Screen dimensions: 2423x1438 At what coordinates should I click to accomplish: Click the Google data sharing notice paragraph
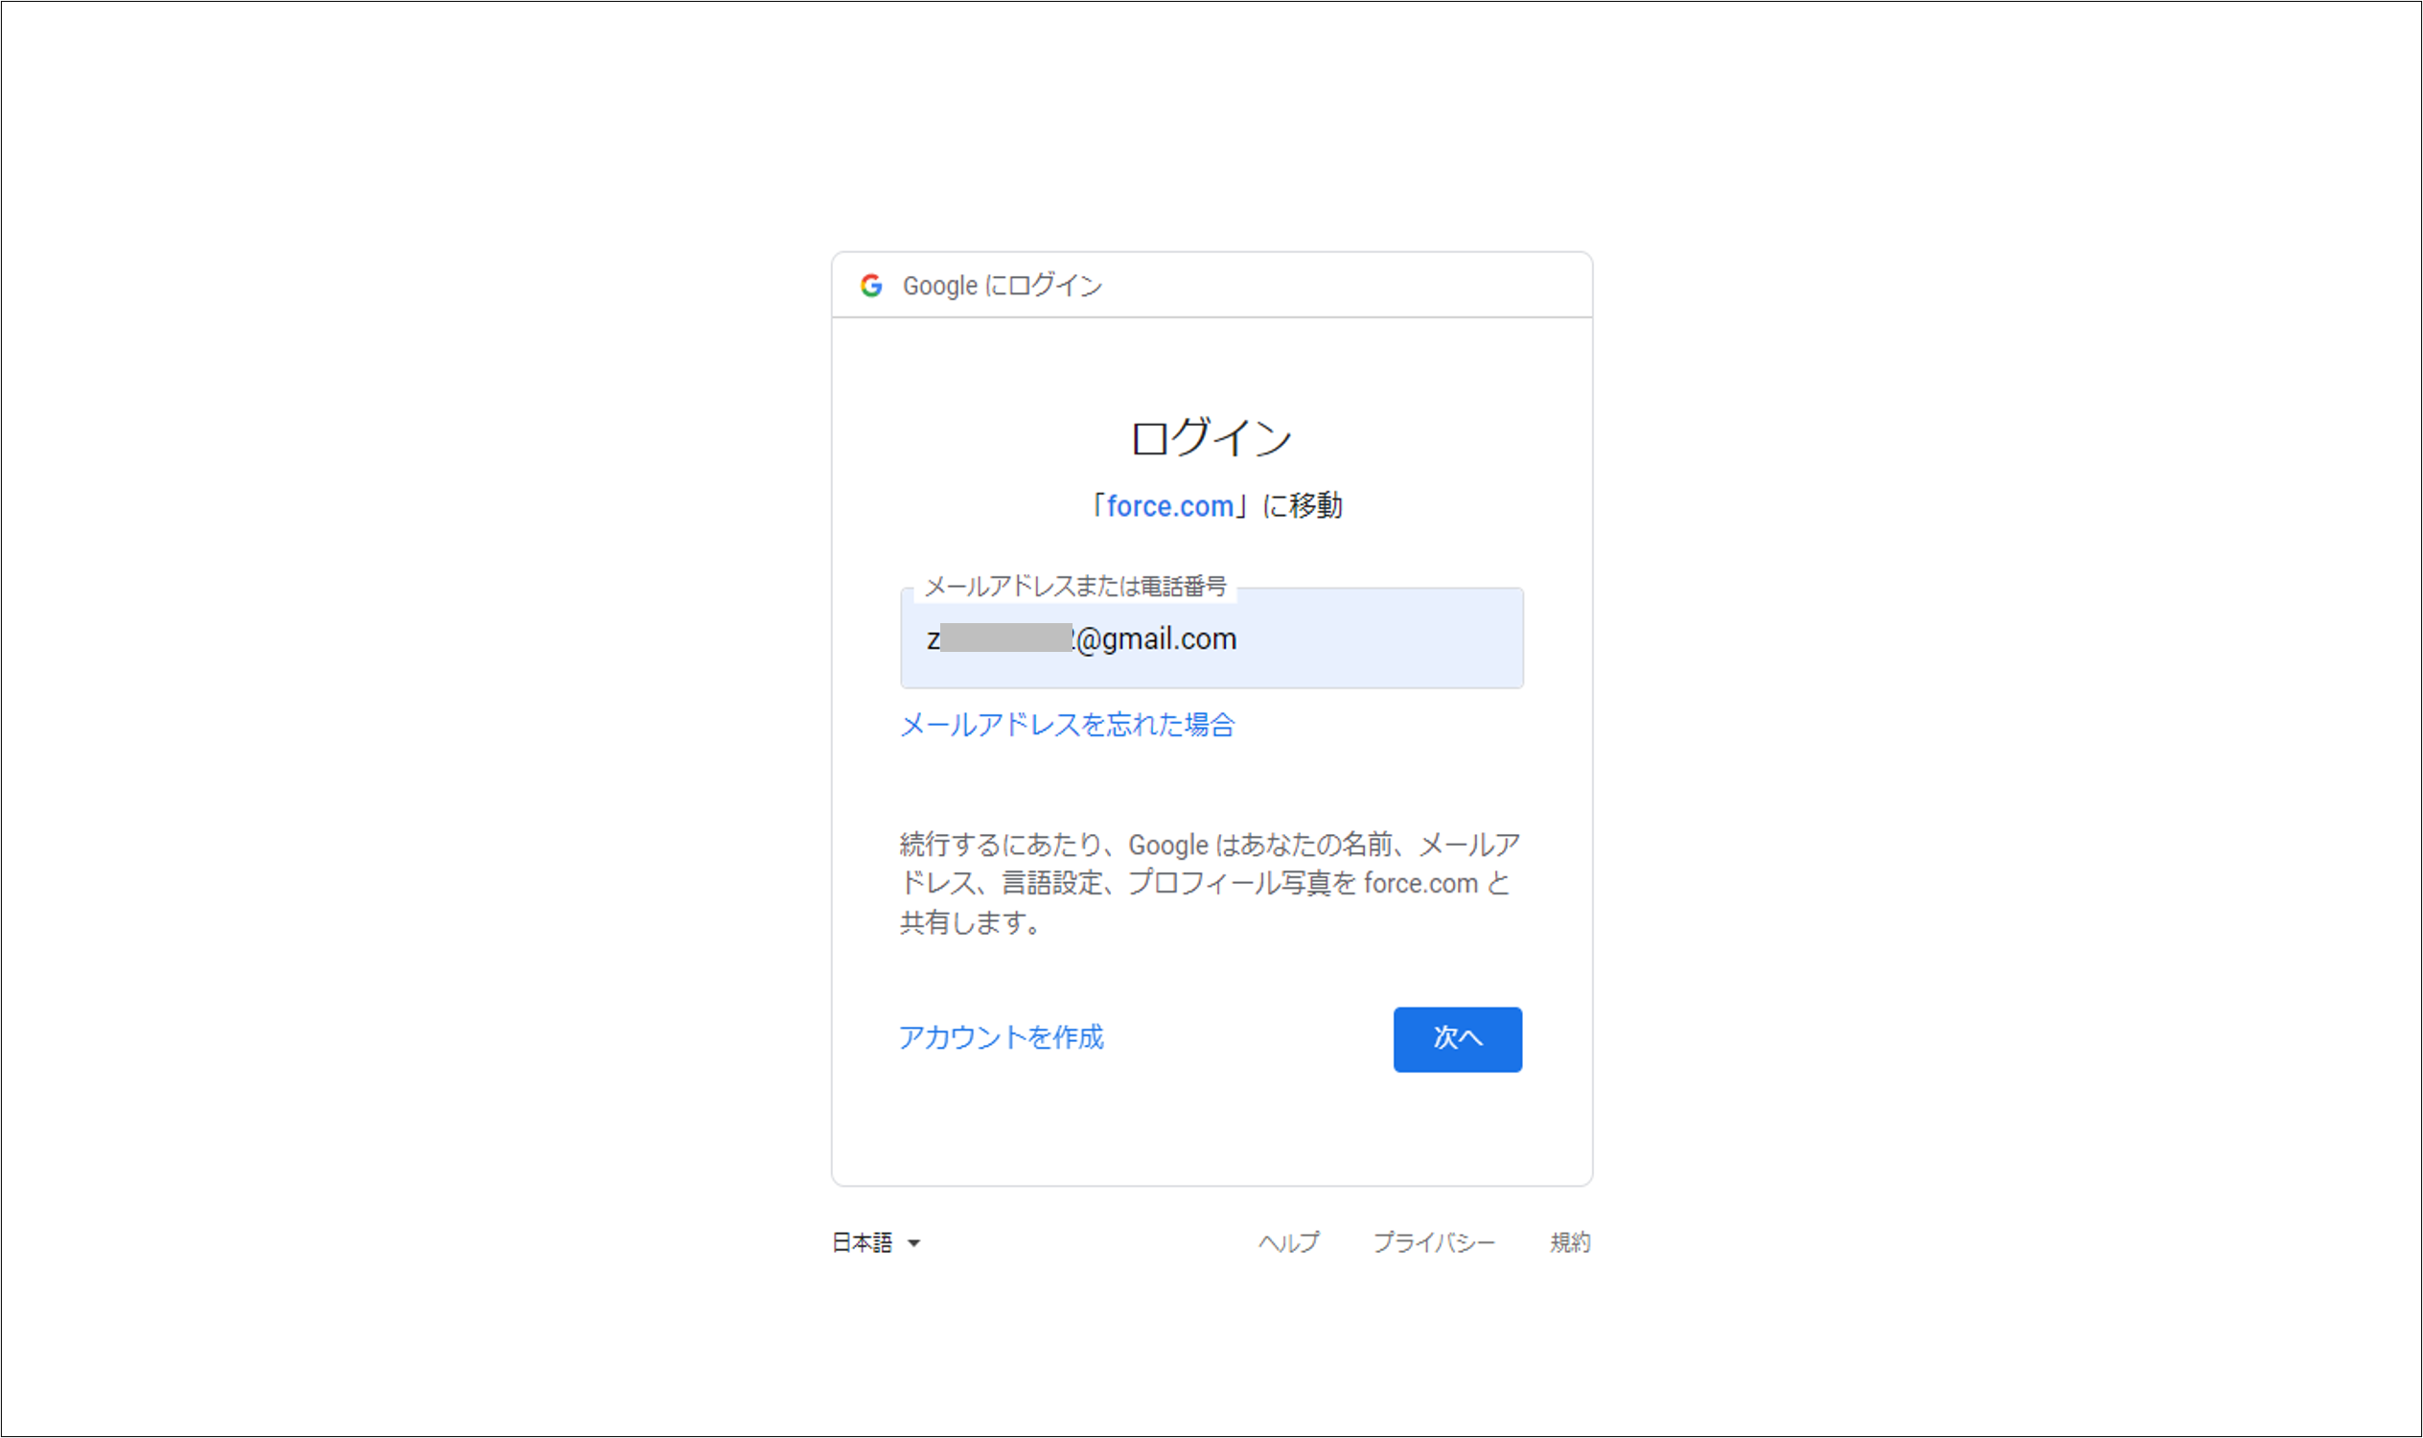pyautogui.click(x=1209, y=883)
